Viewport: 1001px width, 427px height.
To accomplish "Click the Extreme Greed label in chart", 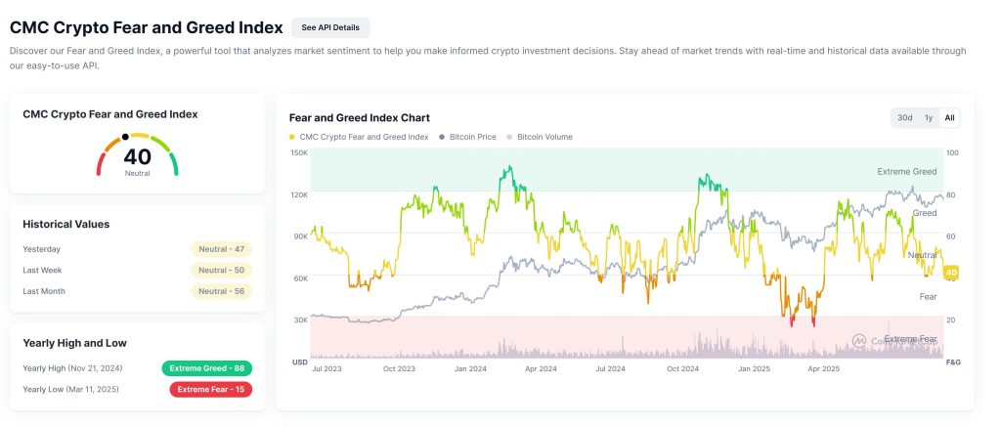I will [x=906, y=172].
